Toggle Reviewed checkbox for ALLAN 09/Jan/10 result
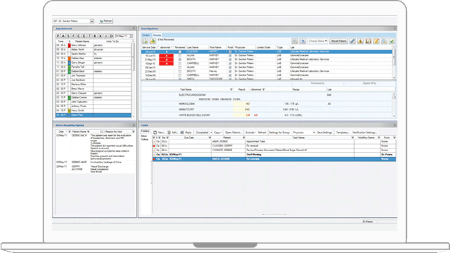The width and height of the screenshot is (450, 253). (x=180, y=67)
